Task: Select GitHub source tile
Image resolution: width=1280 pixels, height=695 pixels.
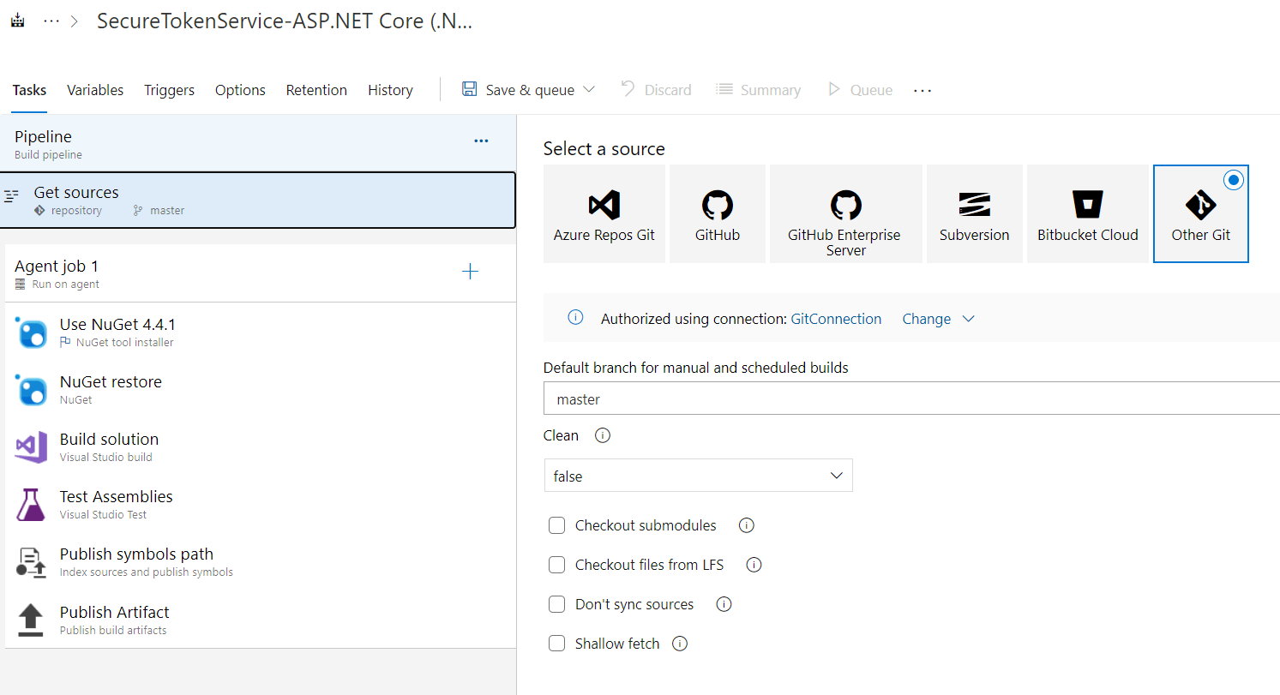Action: (x=718, y=213)
